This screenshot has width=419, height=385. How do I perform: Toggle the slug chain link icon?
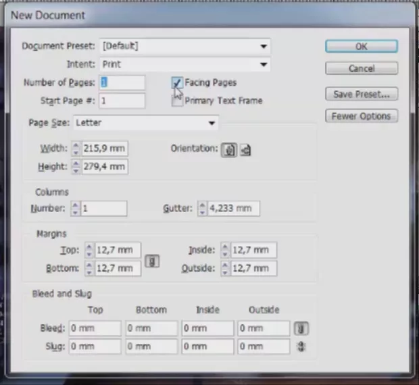click(301, 346)
